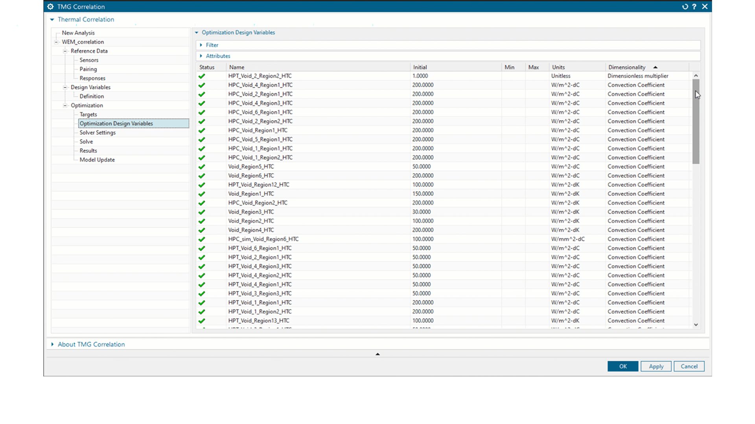This screenshot has height=424, width=755.
Task: Click the TMG Correlation gear icon
Action: [x=50, y=7]
